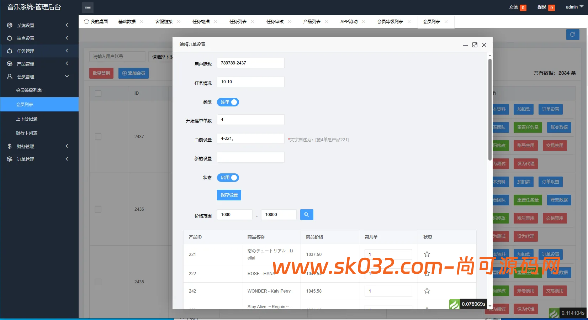Click the minimum price input 1000
The width and height of the screenshot is (588, 320).
click(x=235, y=215)
